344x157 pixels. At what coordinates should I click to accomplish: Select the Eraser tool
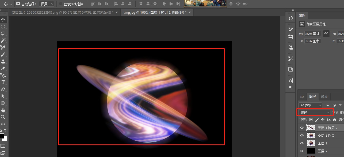click(x=3, y=68)
